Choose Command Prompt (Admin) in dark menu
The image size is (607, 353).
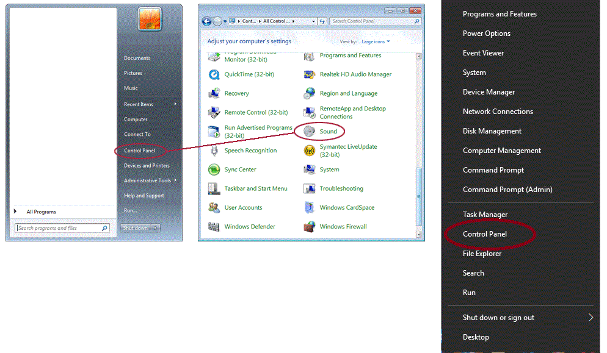pyautogui.click(x=507, y=190)
